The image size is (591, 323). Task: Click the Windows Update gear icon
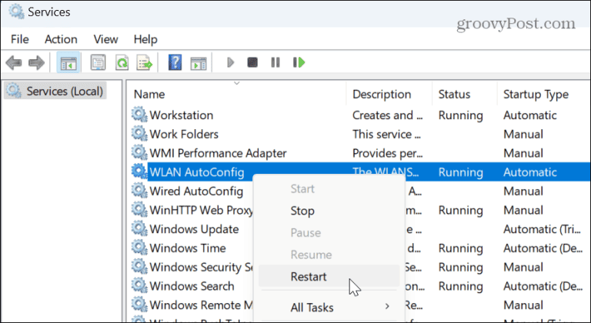point(139,228)
